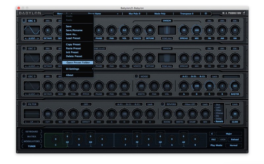
Task: Open the Play Mode Normal dropdown
Action: pyautogui.click(x=233, y=145)
